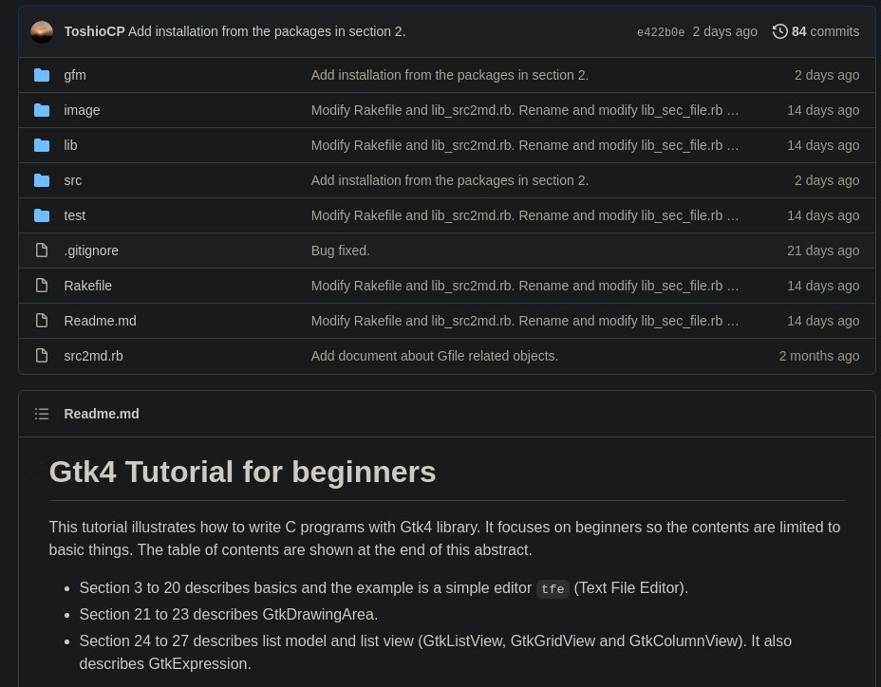Click the gfm folder icon

42,75
